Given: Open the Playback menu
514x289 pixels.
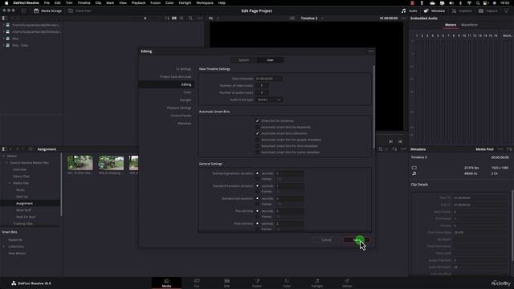Looking at the screenshot, I should coord(138,3).
